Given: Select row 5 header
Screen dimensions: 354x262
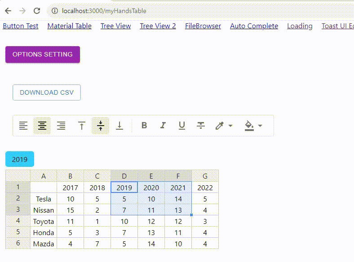Looking at the screenshot, I should 18,232.
